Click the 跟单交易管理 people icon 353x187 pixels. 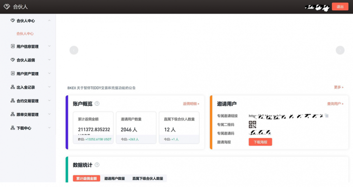coord(13,114)
